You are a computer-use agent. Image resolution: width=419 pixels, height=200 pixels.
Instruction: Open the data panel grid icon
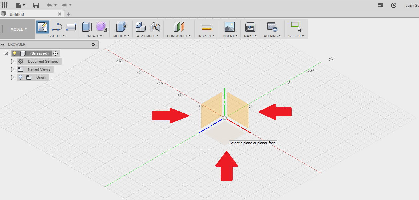pos(4,5)
